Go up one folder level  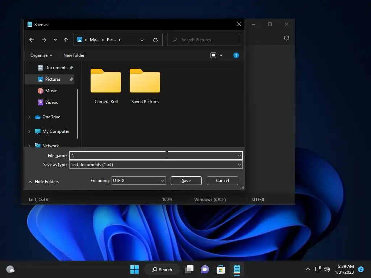[x=66, y=40]
